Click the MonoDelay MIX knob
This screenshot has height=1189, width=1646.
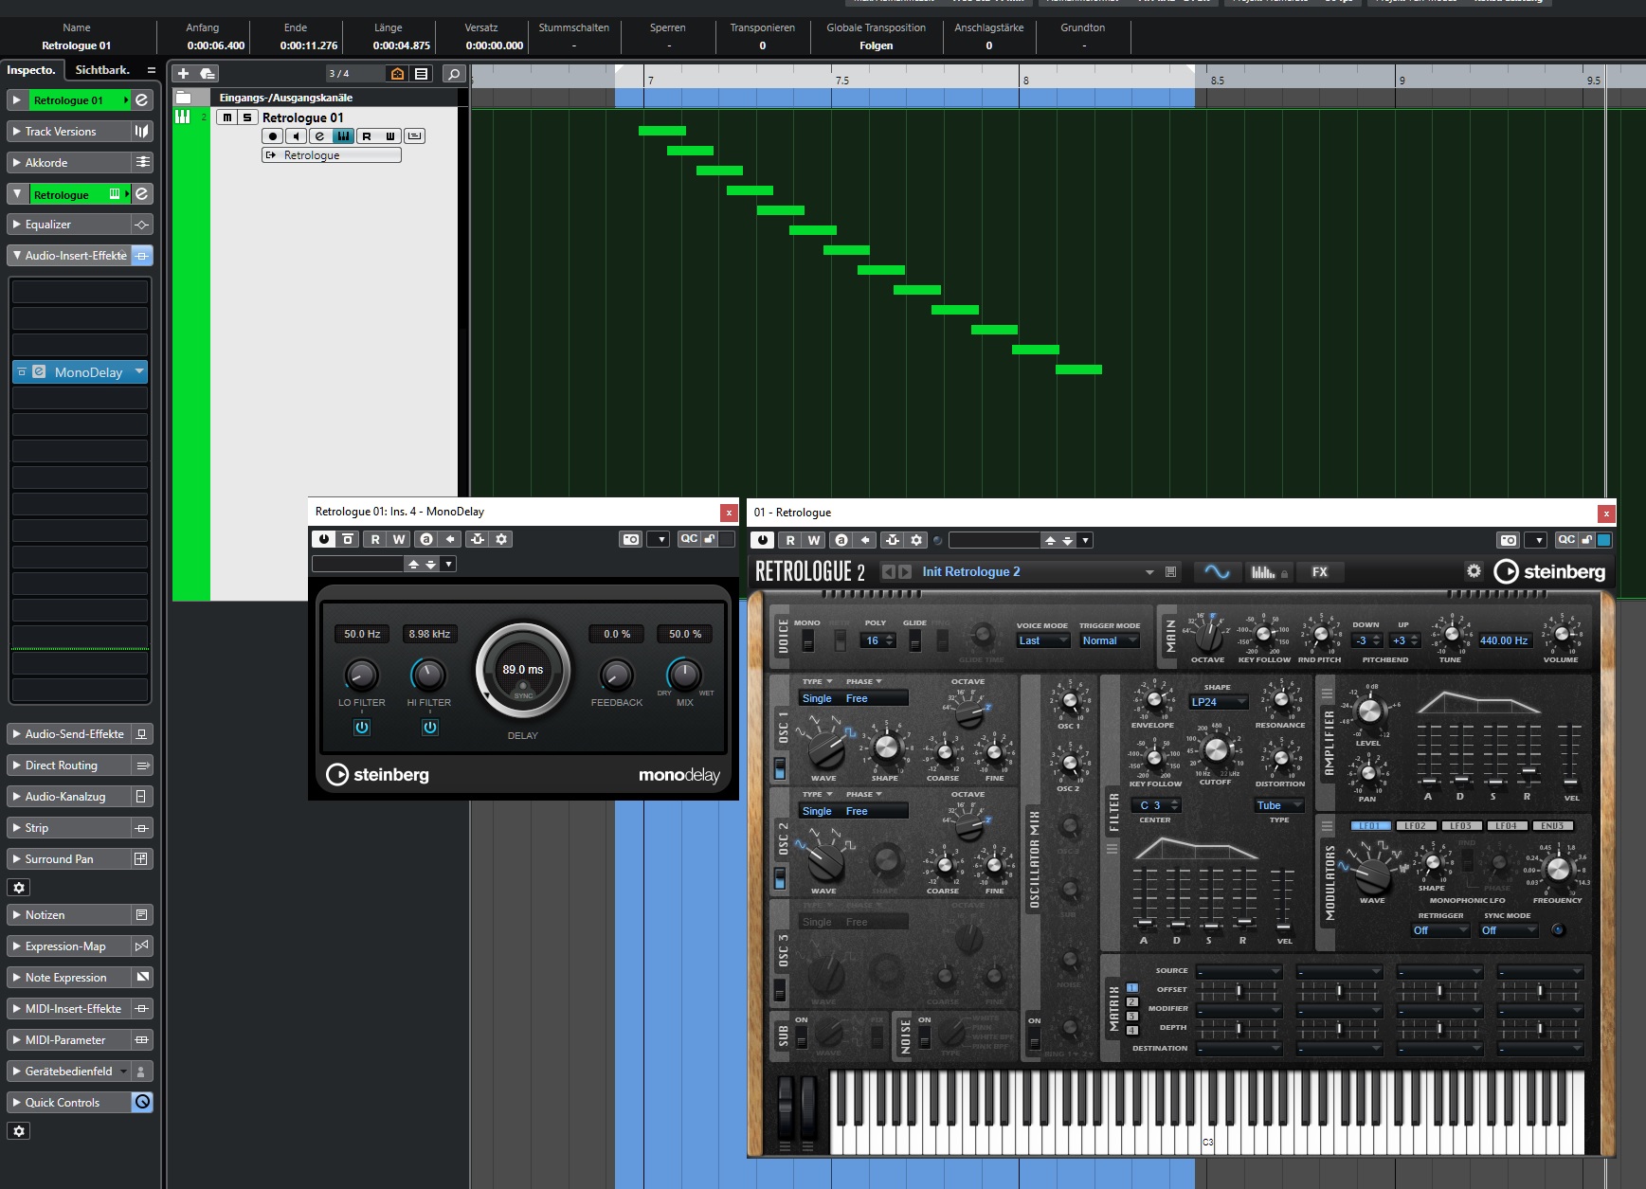pyautogui.click(x=684, y=674)
